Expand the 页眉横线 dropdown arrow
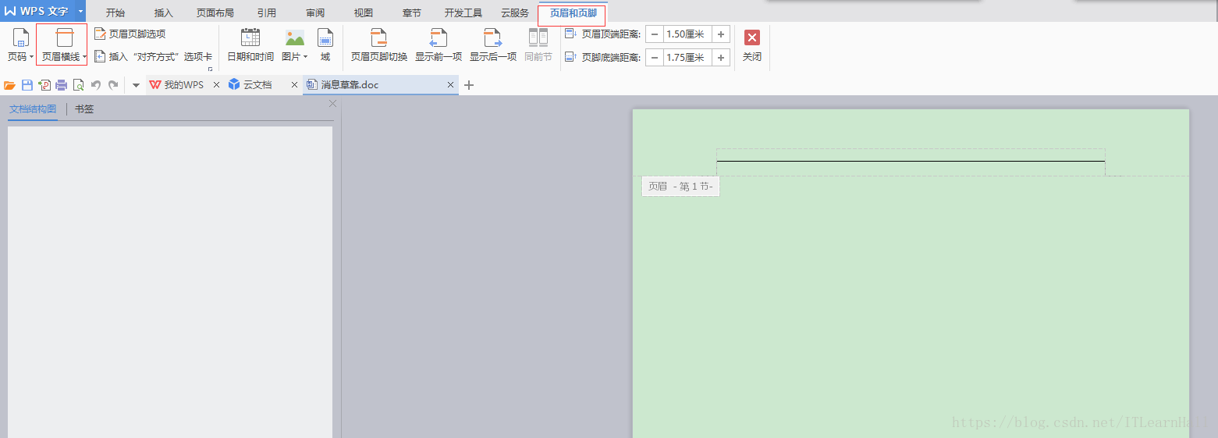Image resolution: width=1218 pixels, height=438 pixels. pos(84,57)
